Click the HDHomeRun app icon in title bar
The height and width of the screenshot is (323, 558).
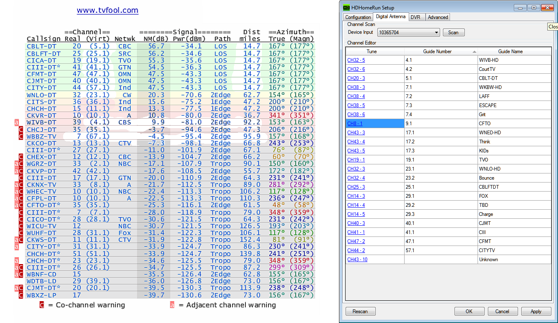point(346,7)
